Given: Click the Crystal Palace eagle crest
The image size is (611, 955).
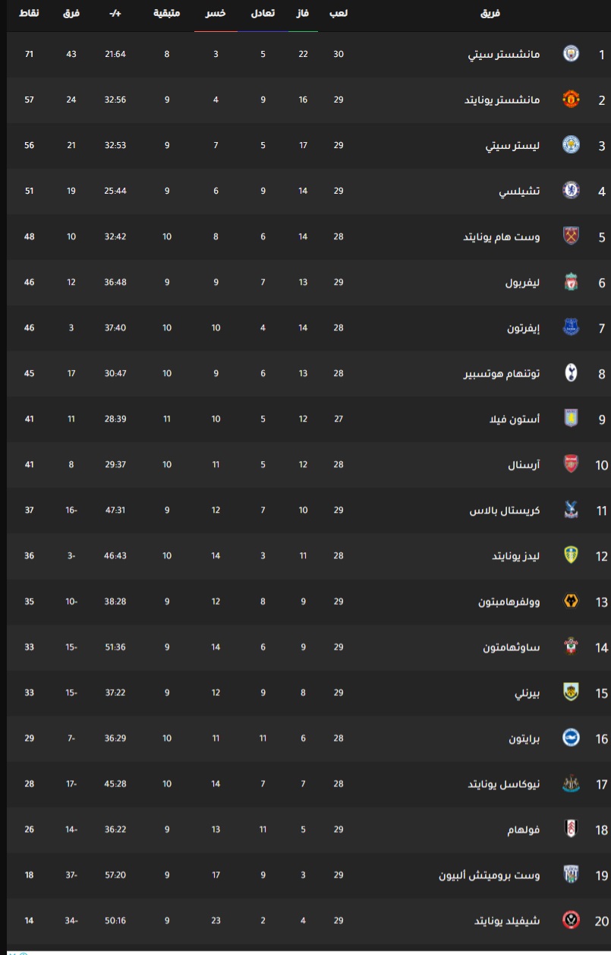Looking at the screenshot, I should point(571,510).
